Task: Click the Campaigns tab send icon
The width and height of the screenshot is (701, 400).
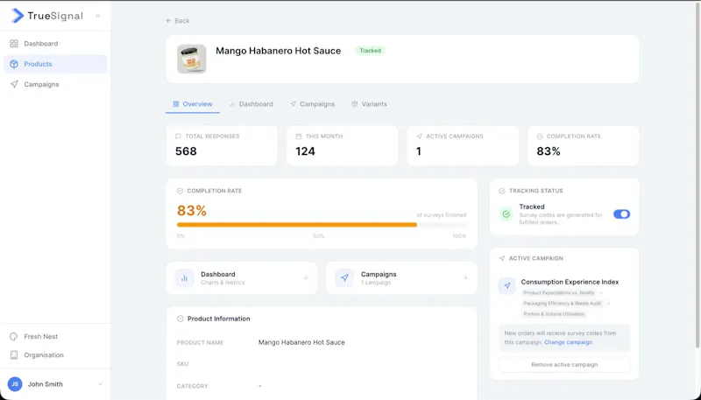Action: [x=293, y=104]
